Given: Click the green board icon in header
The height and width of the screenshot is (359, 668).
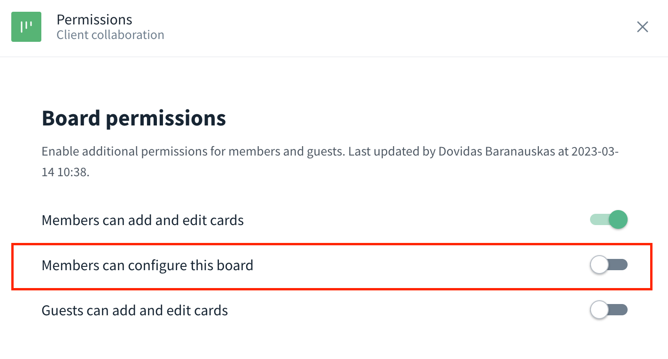Looking at the screenshot, I should [x=26, y=27].
